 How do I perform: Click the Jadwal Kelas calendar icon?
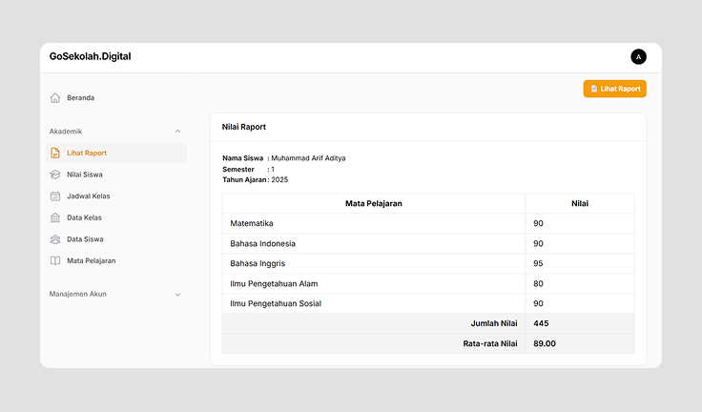(x=55, y=196)
